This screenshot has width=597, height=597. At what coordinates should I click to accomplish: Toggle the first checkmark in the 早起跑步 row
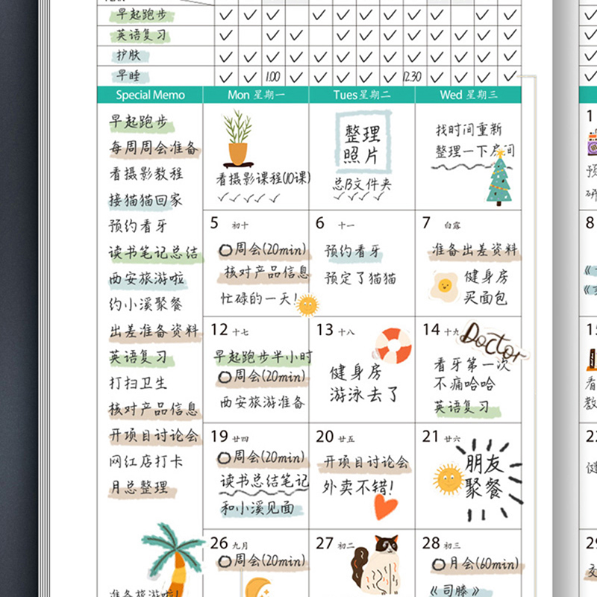pyautogui.click(x=227, y=15)
